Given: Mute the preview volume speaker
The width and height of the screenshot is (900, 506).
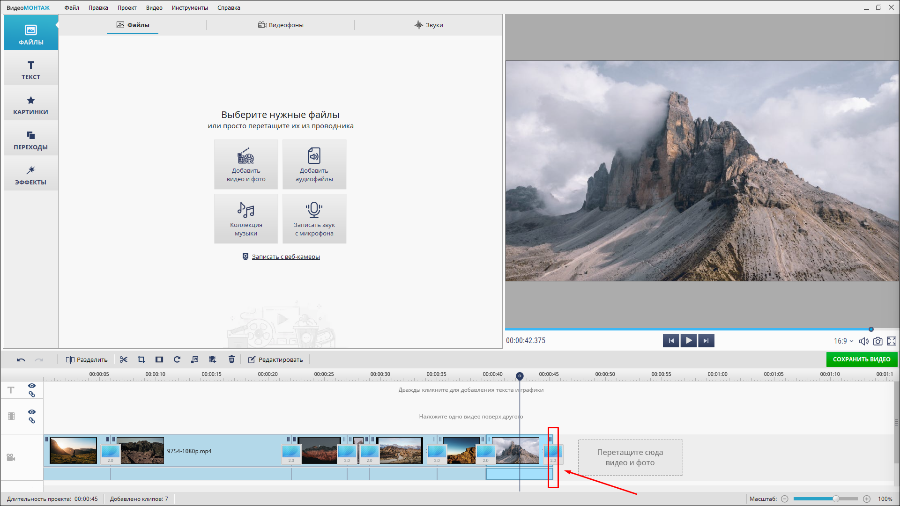Looking at the screenshot, I should (x=863, y=341).
